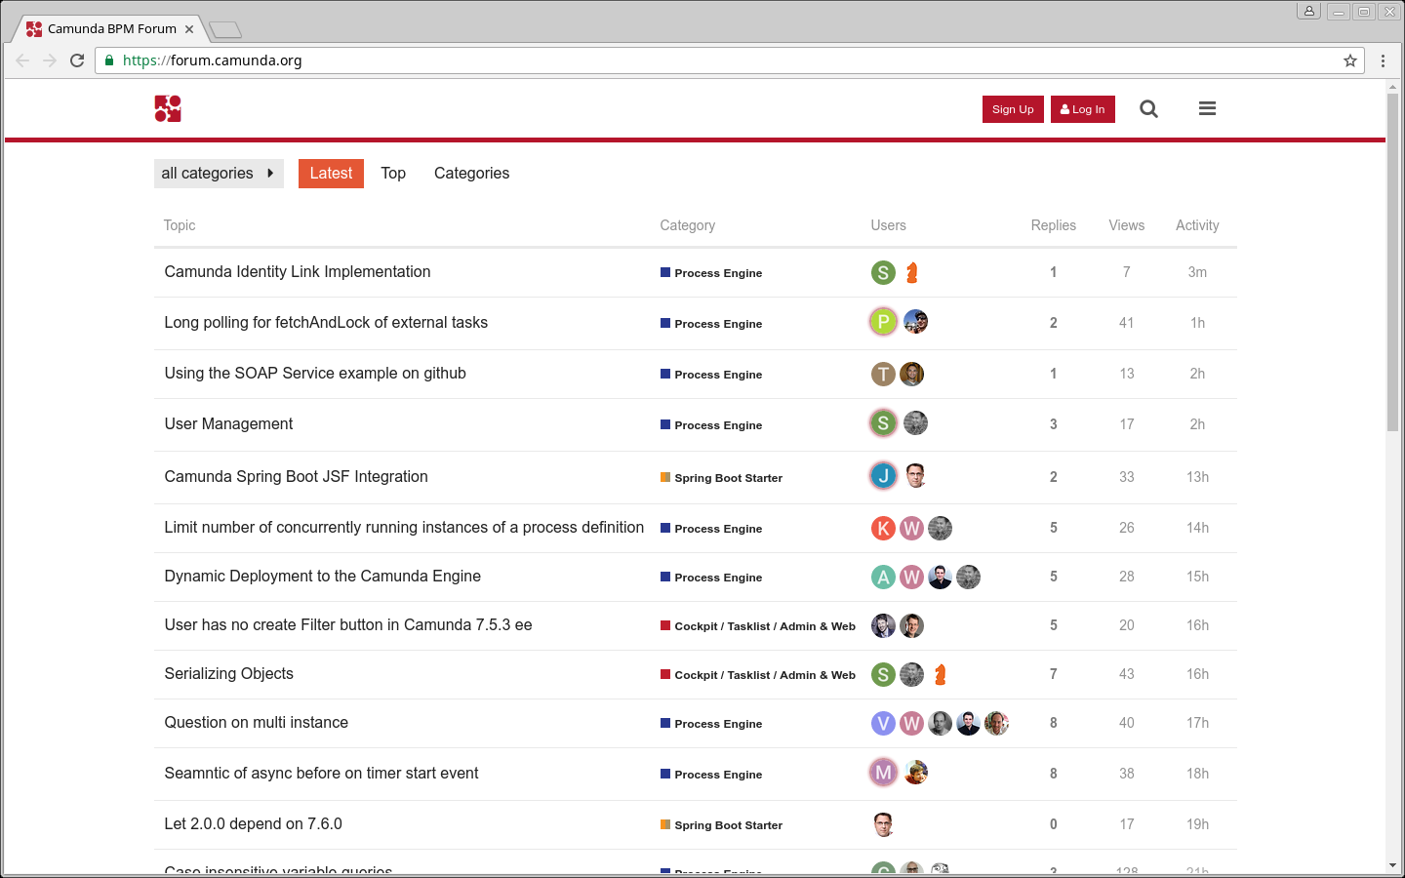
Task: Switch to the Latest tab
Action: pos(331,174)
